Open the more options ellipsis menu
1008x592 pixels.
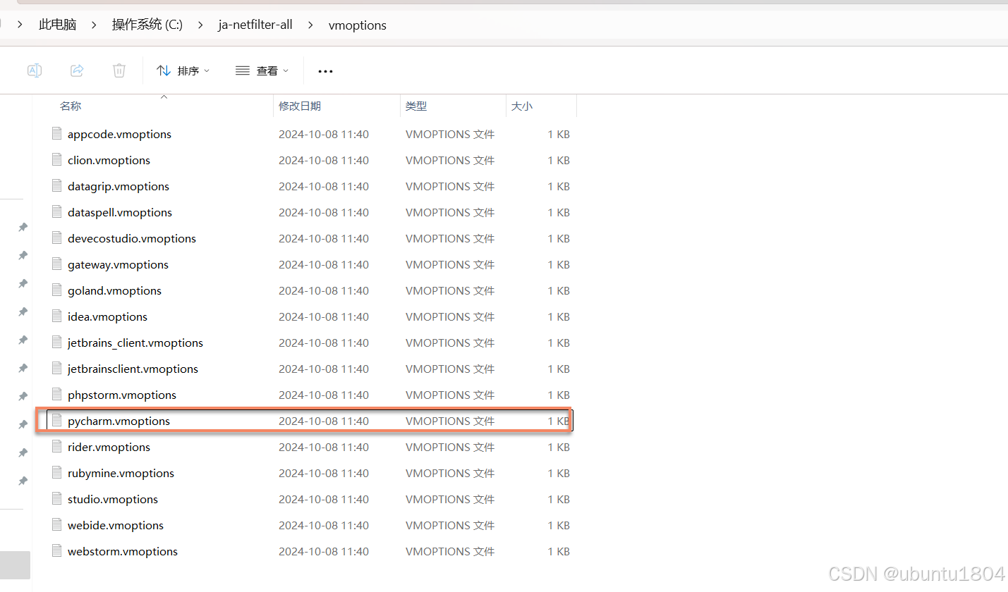pyautogui.click(x=325, y=71)
